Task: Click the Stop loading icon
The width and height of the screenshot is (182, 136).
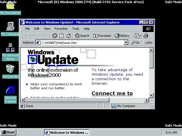Action: (x=55, y=36)
